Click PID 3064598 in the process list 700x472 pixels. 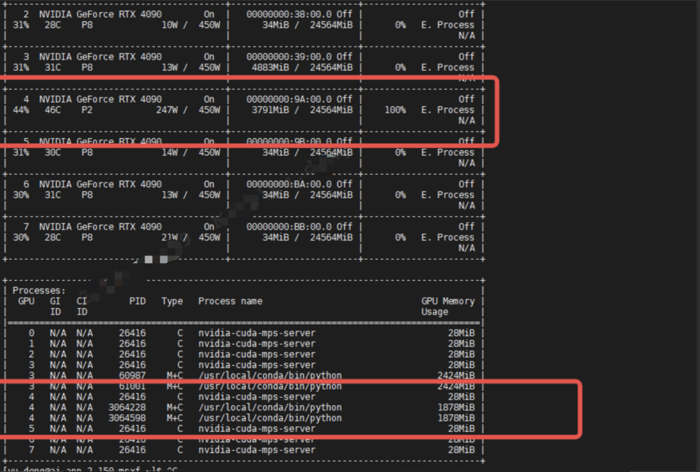click(x=127, y=418)
